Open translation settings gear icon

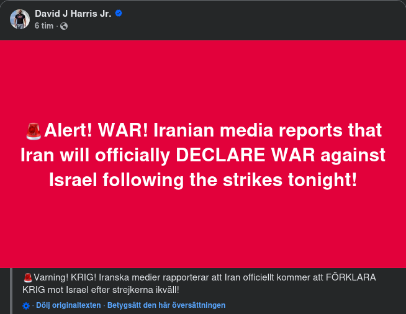[x=26, y=305]
